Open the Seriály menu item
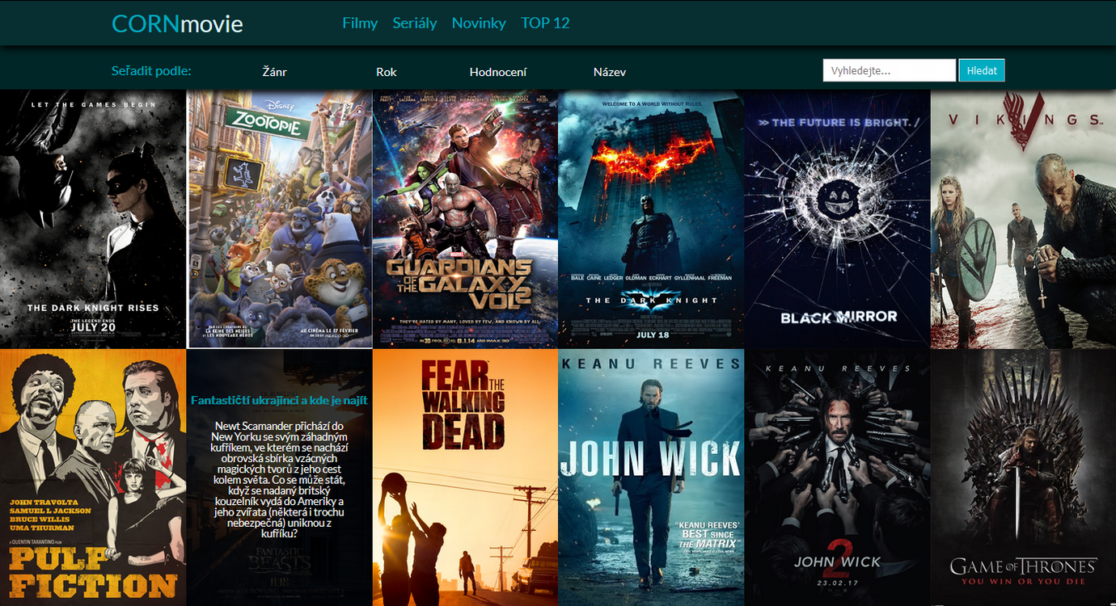The width and height of the screenshot is (1116, 606). click(415, 23)
